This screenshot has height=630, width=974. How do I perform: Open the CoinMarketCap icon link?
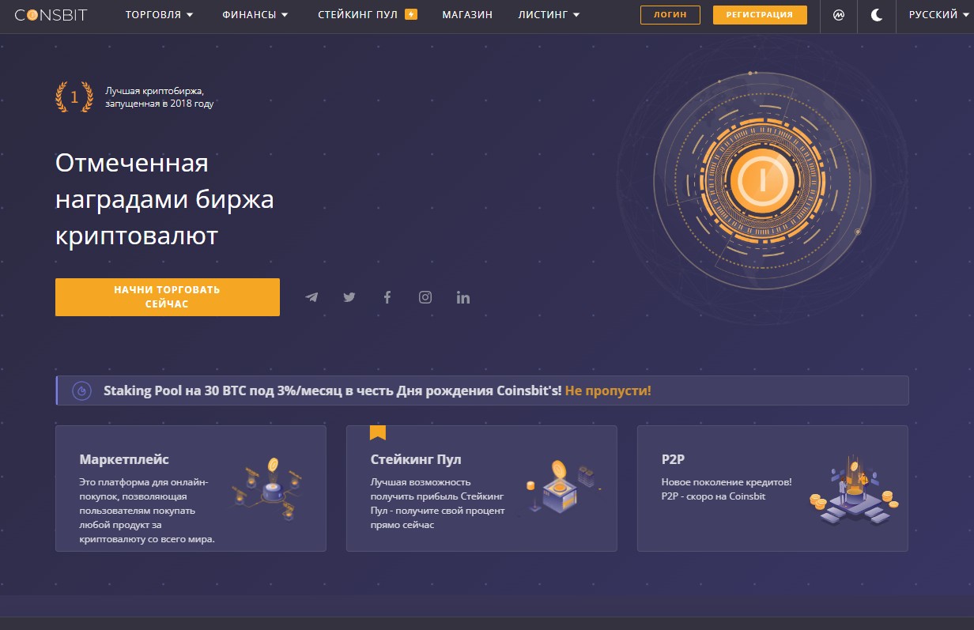pyautogui.click(x=839, y=15)
